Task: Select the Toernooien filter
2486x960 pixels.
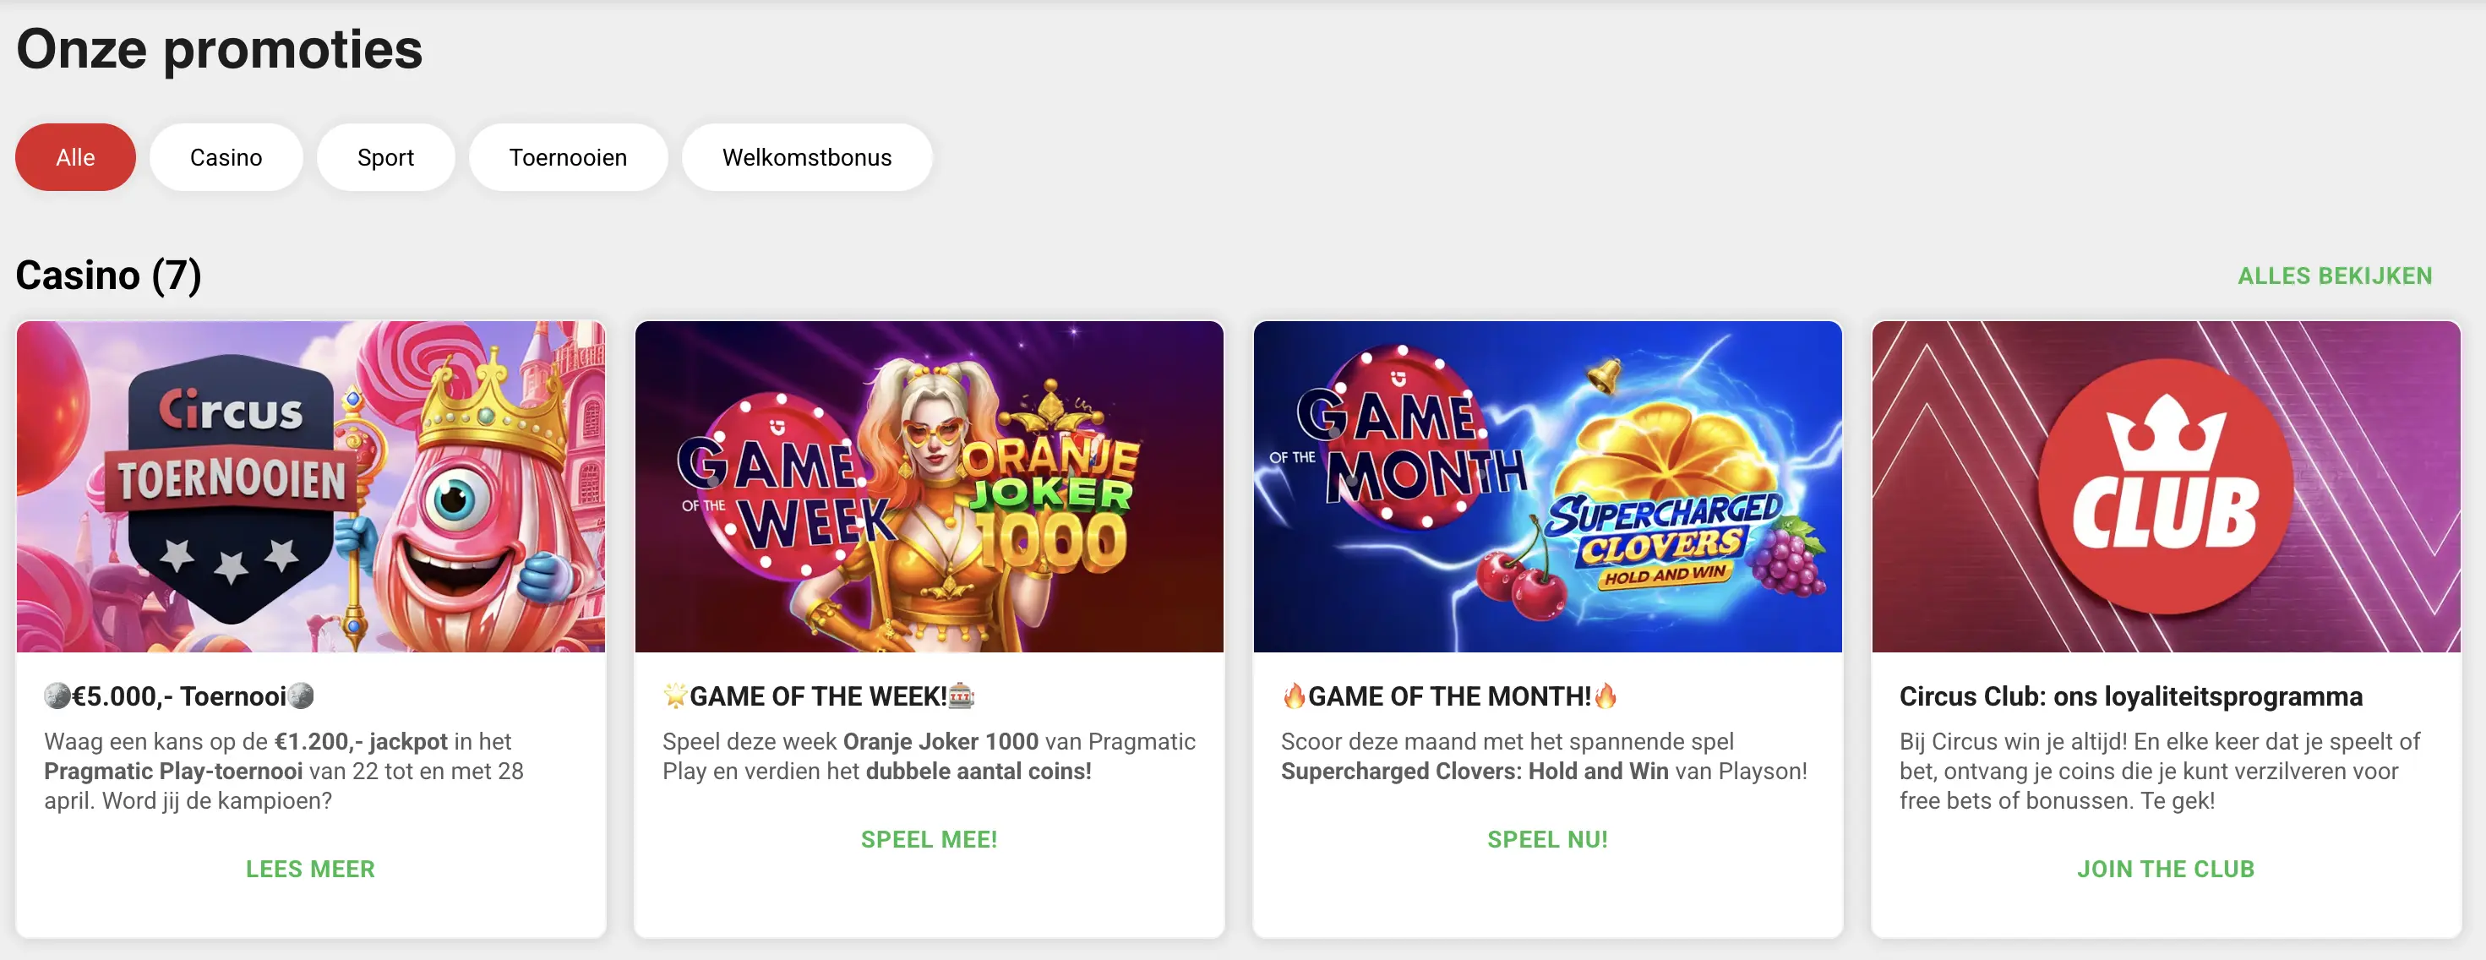Action: (568, 156)
